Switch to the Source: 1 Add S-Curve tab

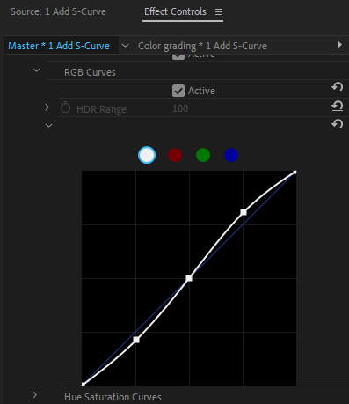58,11
